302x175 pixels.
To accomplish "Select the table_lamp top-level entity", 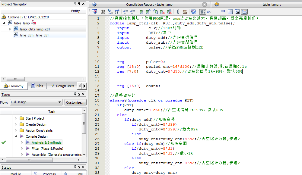I will pos(22,23).
